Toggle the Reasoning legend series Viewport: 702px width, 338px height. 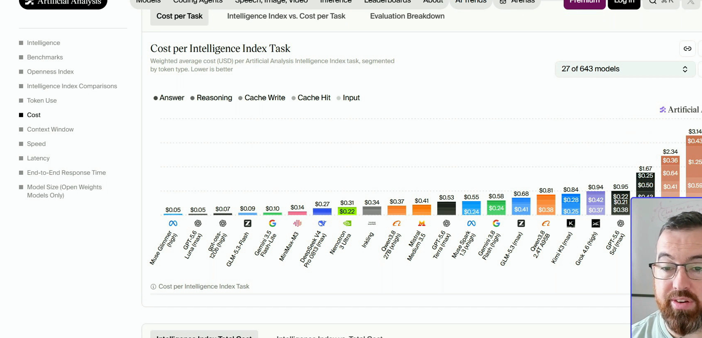click(211, 98)
